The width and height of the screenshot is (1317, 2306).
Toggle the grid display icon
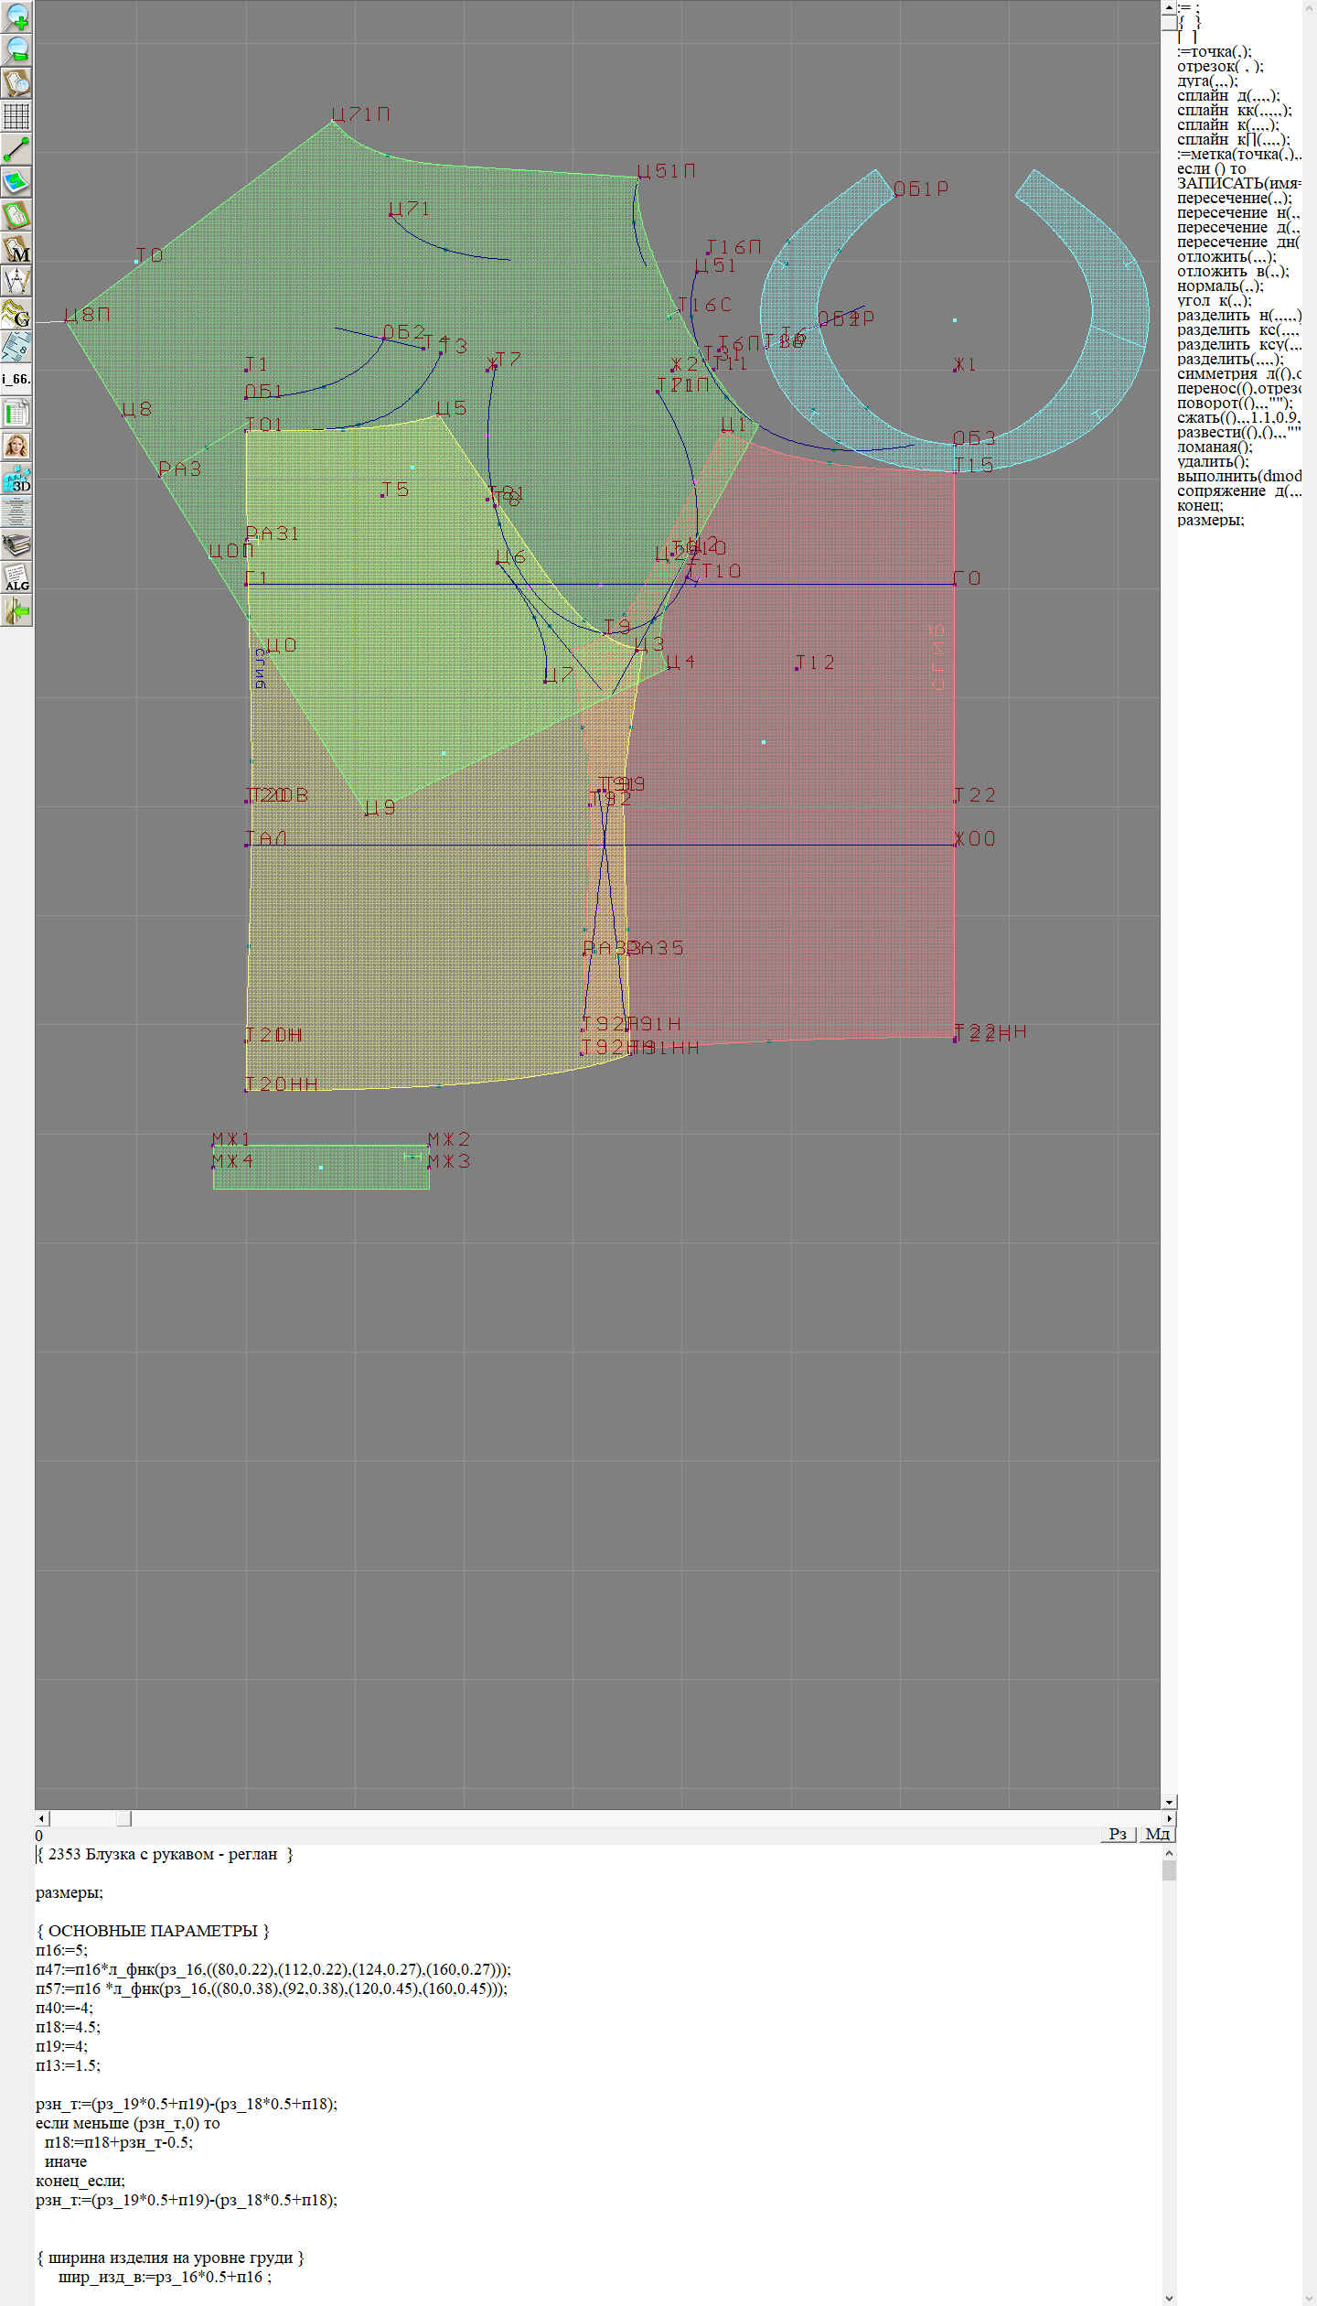[x=16, y=116]
